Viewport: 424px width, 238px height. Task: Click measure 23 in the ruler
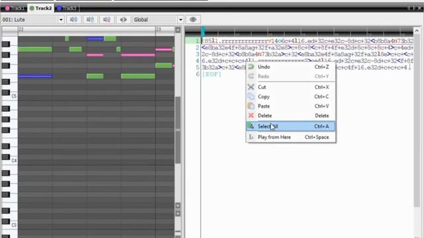[x=158, y=29]
